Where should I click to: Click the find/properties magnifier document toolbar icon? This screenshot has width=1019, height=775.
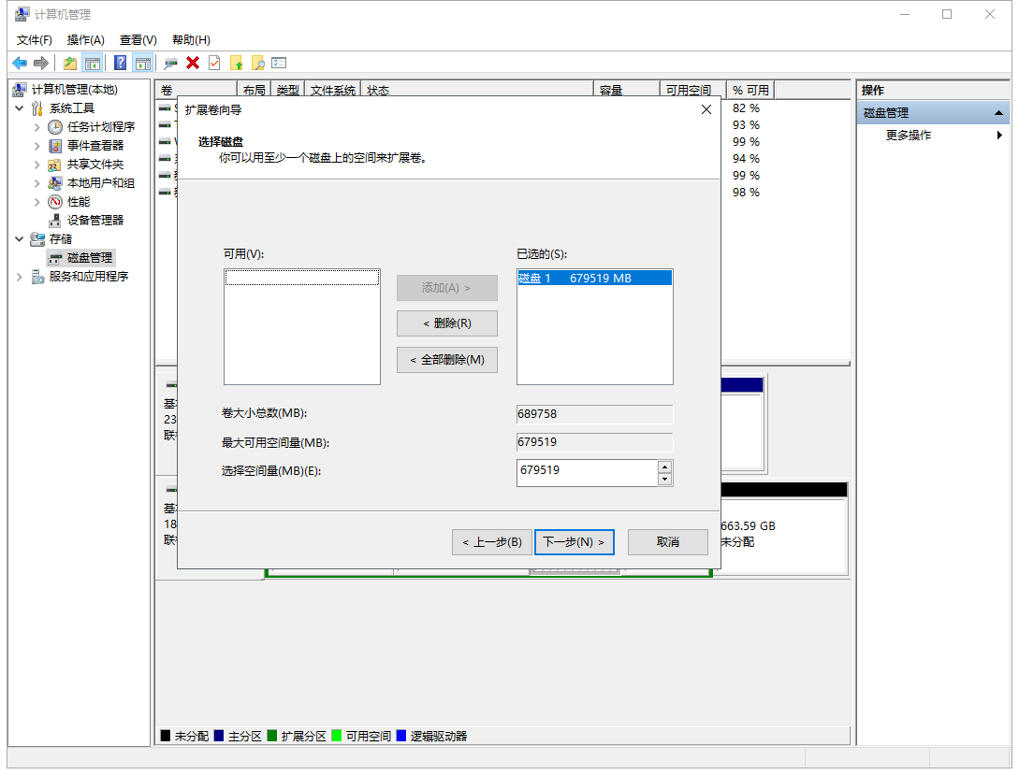click(260, 63)
